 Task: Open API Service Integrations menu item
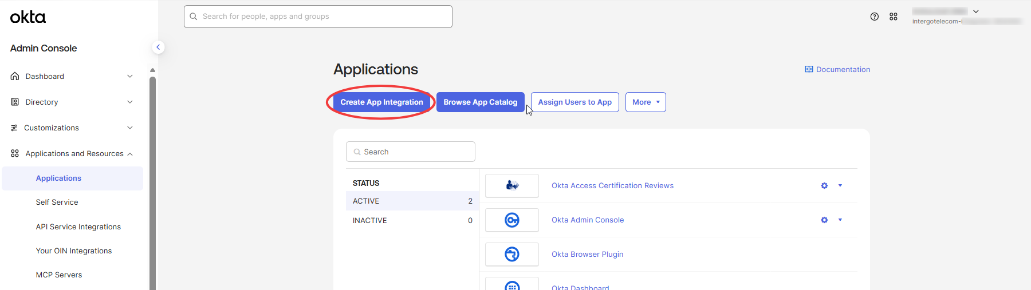[78, 227]
